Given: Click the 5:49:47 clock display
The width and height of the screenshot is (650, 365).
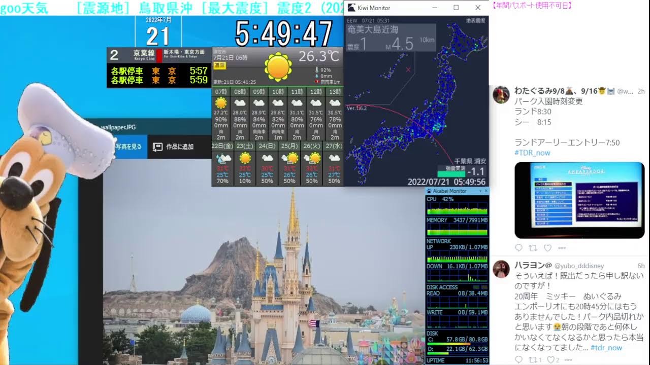Looking at the screenshot, I should pos(284,34).
